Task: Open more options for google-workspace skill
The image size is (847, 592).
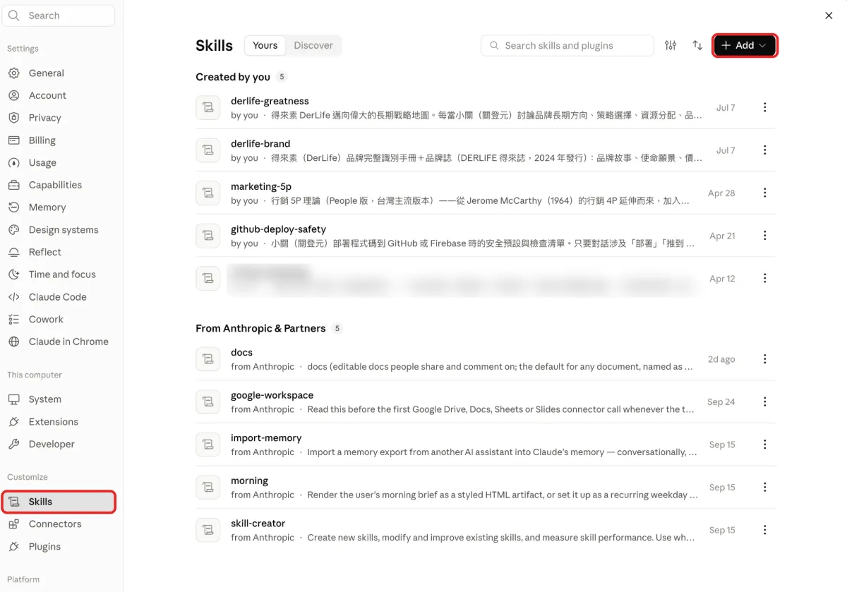Action: pyautogui.click(x=765, y=401)
